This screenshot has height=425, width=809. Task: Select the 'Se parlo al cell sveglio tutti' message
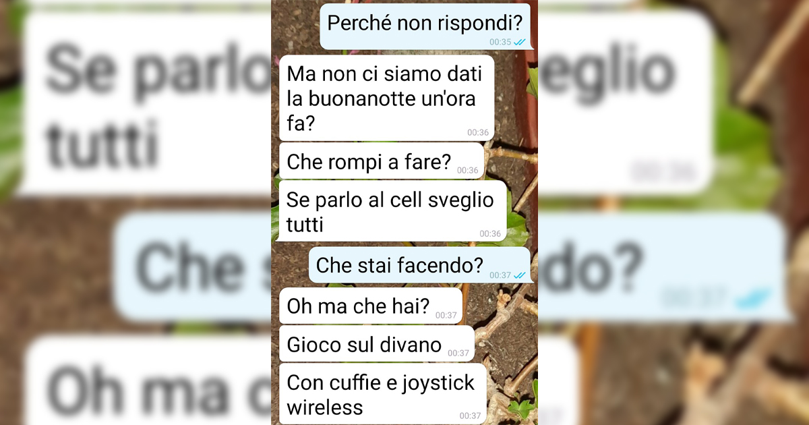pos(392,211)
